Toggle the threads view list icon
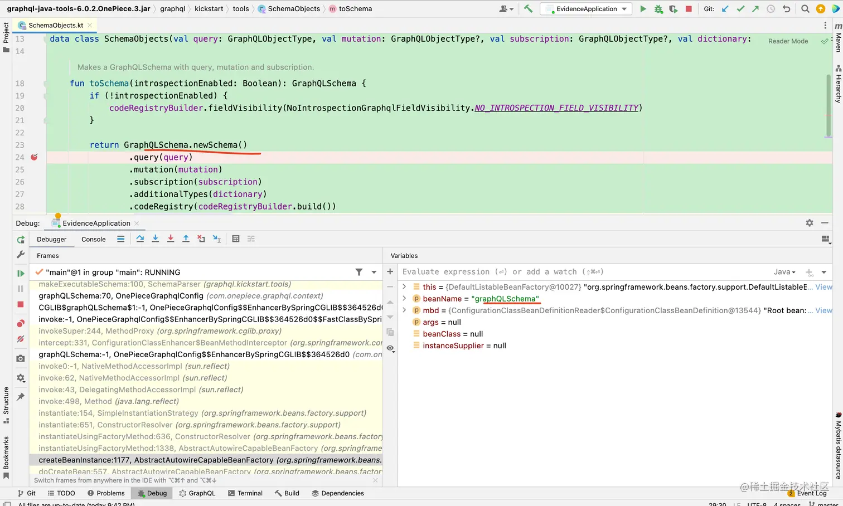 [120, 239]
